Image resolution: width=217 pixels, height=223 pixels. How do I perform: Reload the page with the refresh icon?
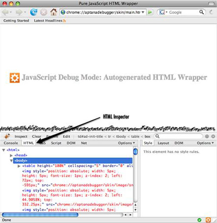tap(34, 12)
